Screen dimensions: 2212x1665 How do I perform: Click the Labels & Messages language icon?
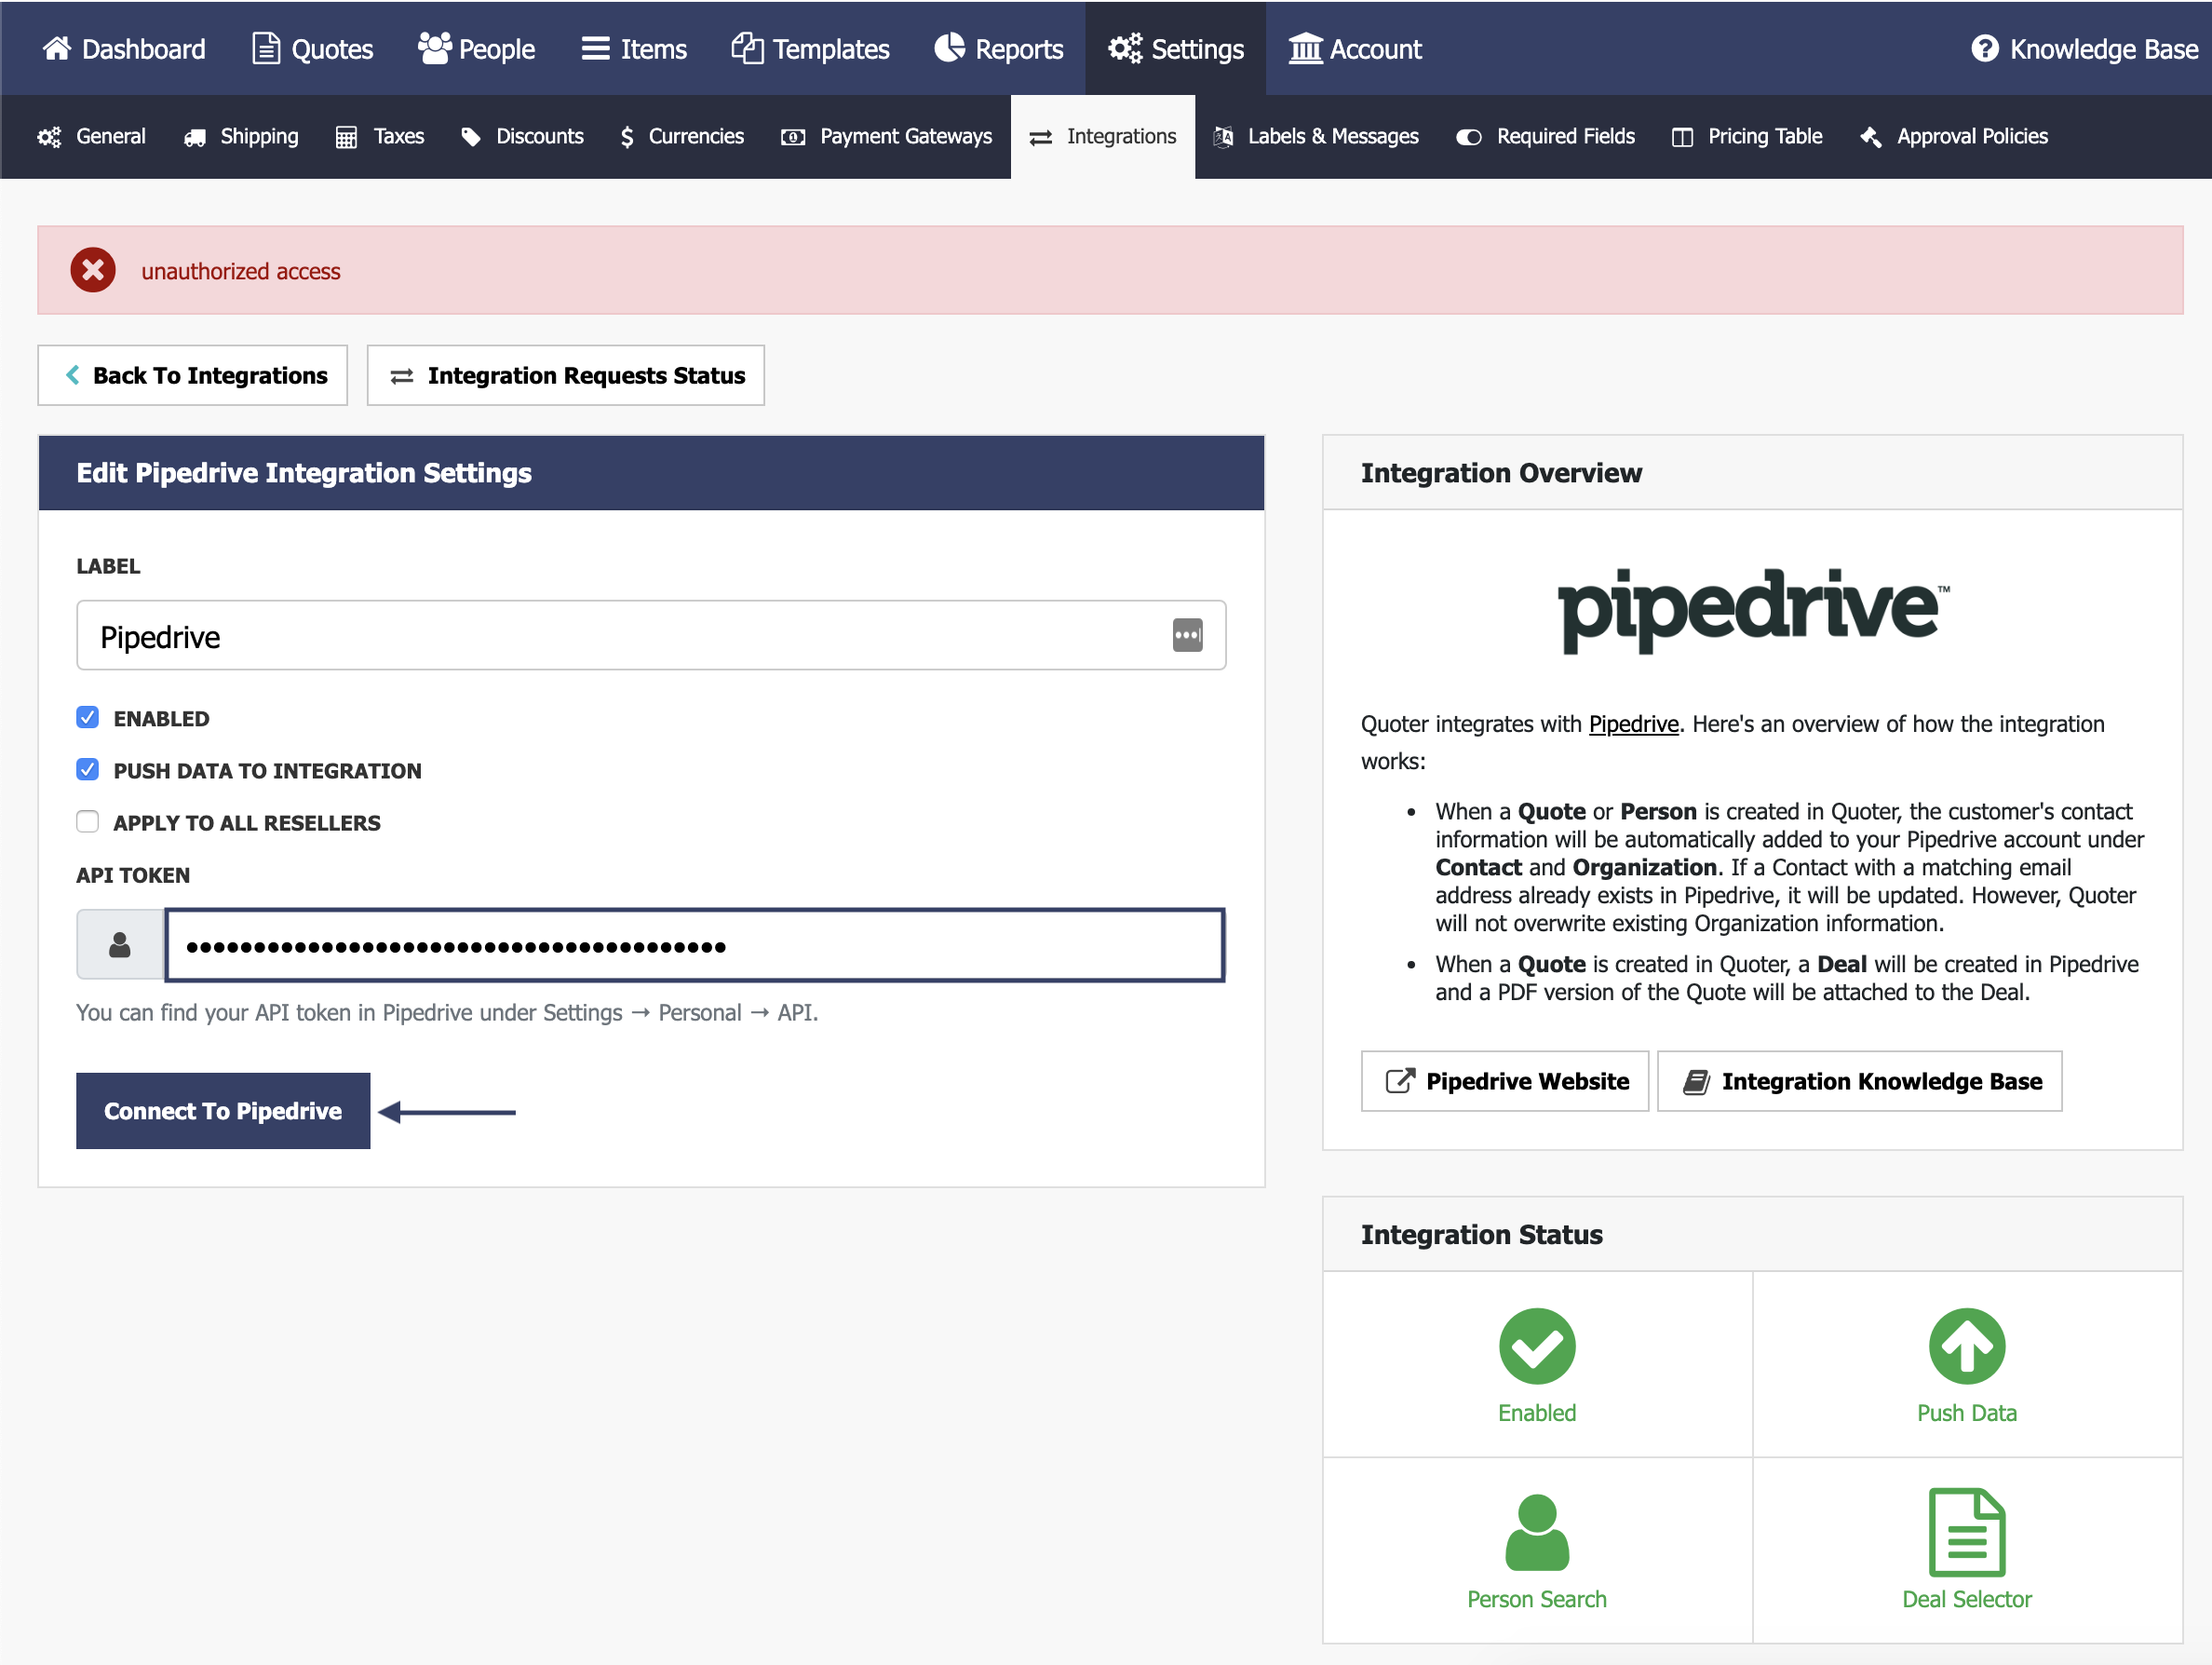coord(1222,137)
